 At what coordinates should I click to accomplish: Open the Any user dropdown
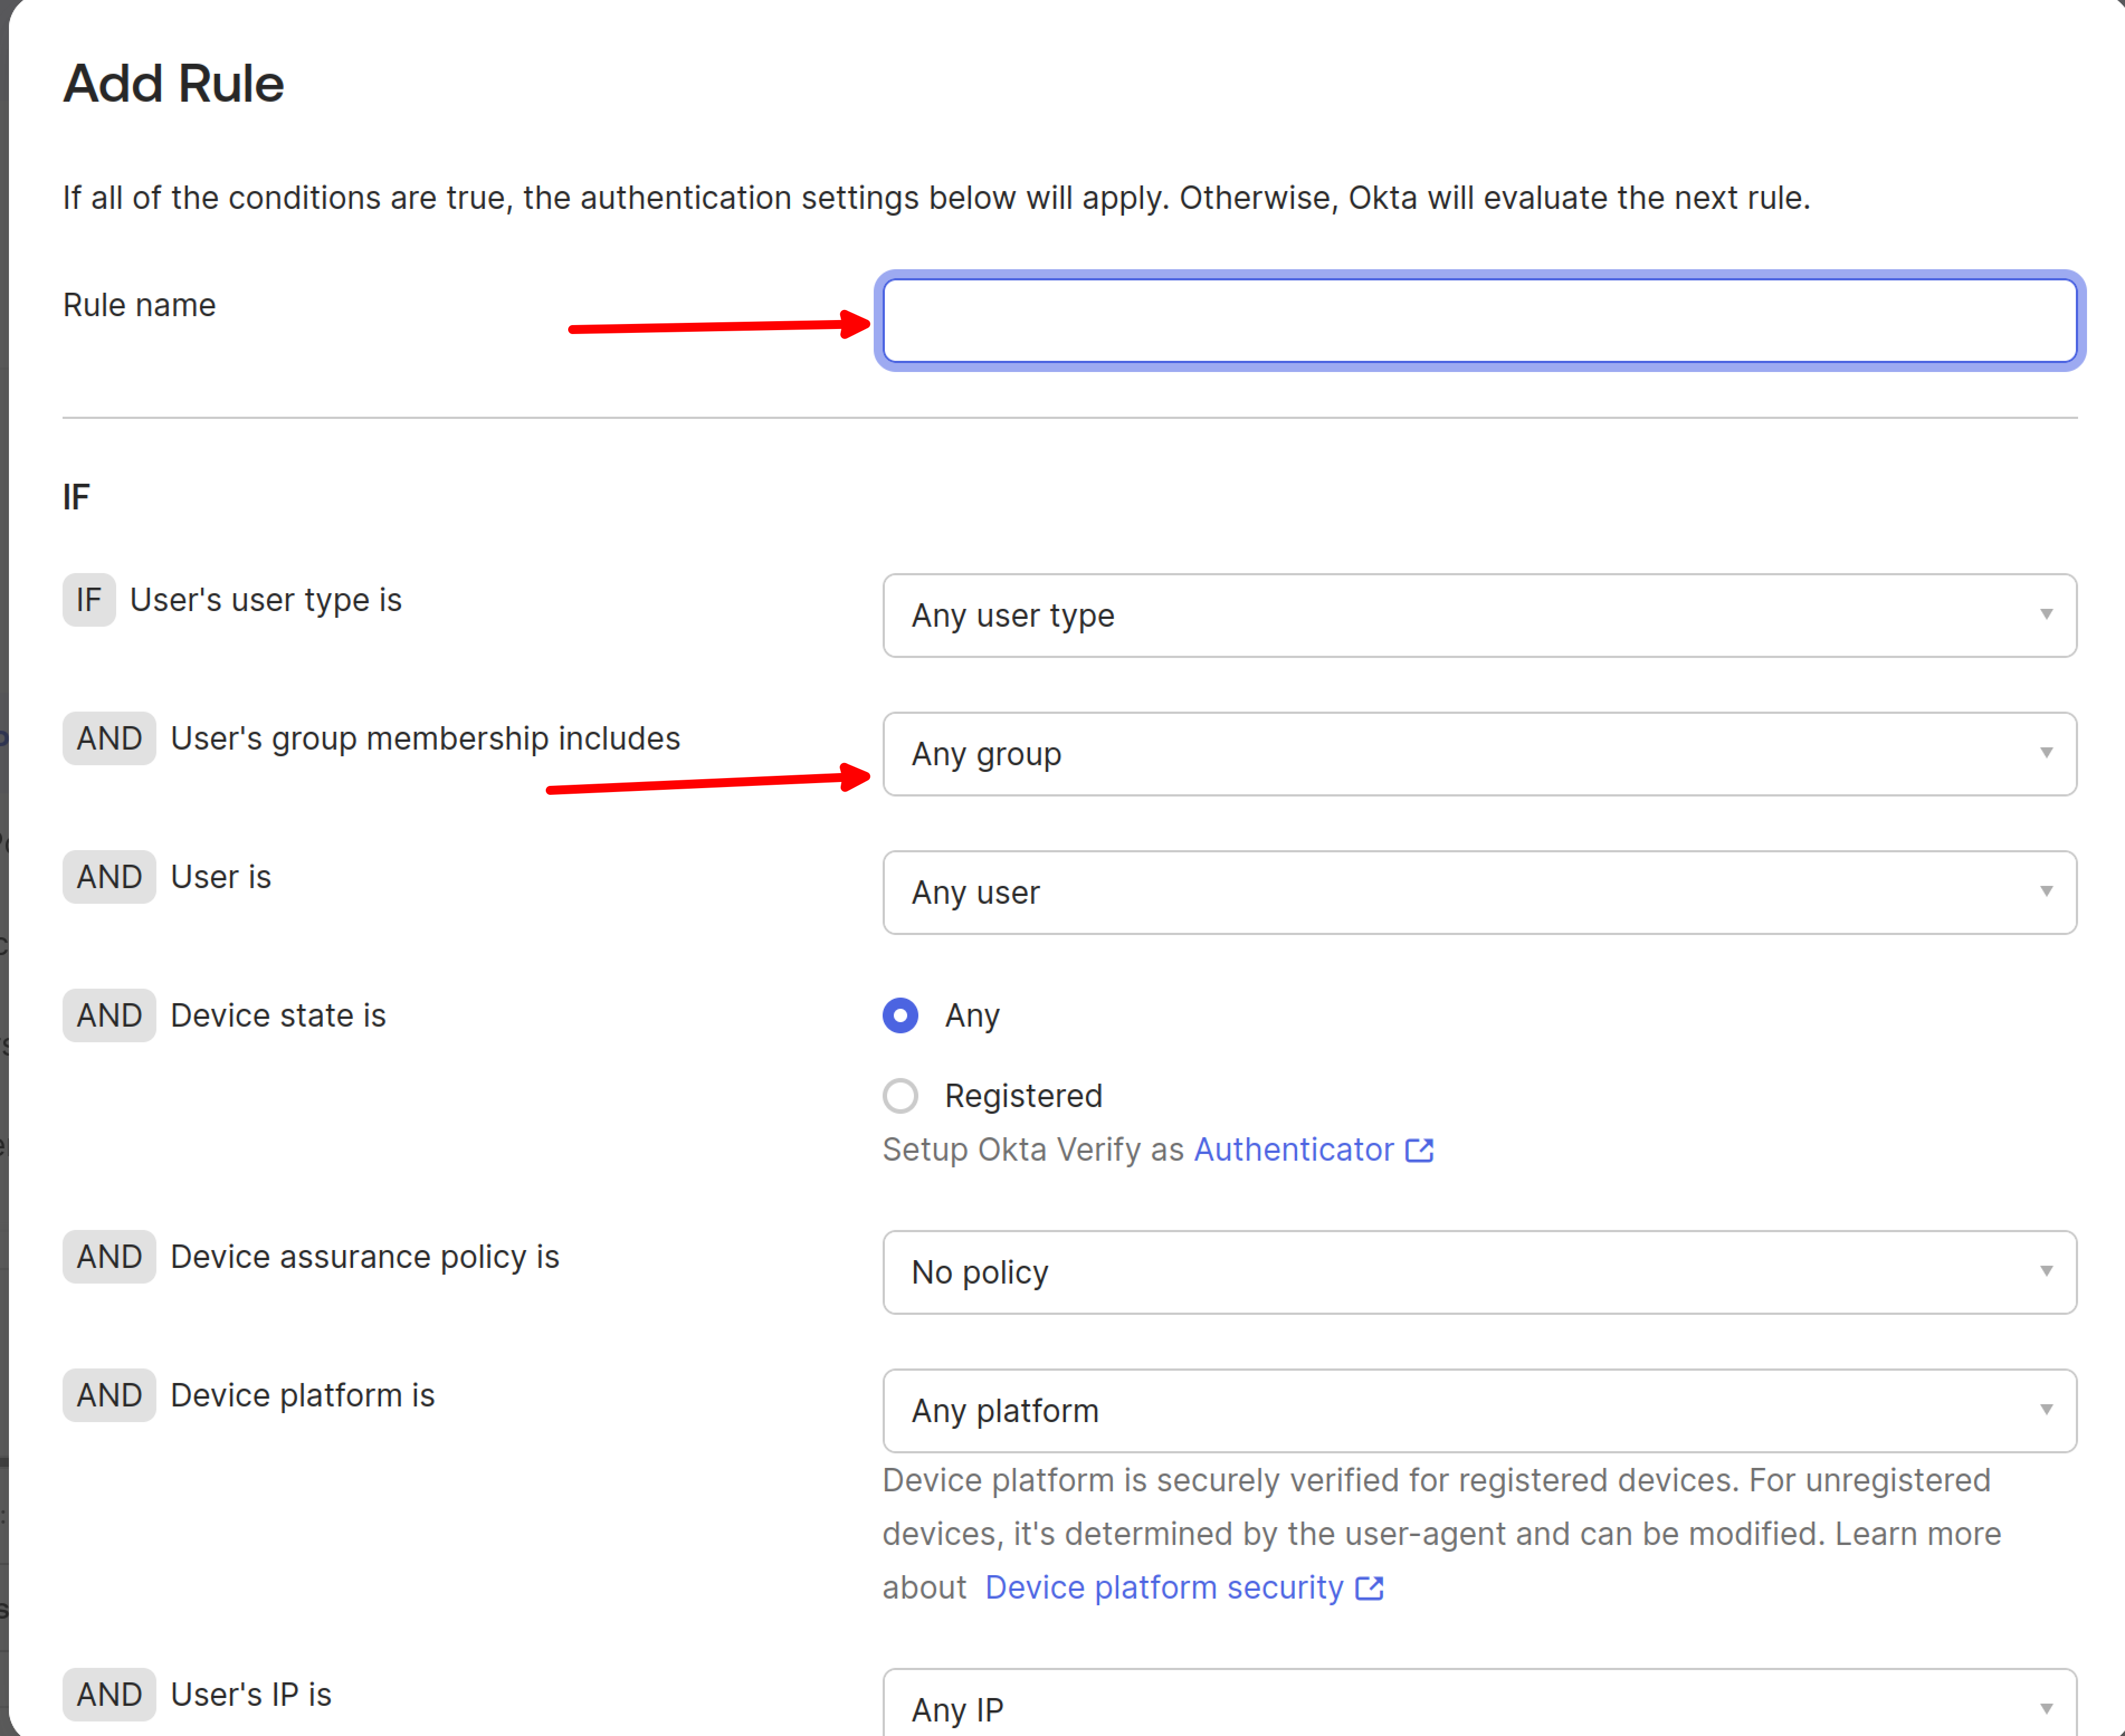[x=1479, y=892]
